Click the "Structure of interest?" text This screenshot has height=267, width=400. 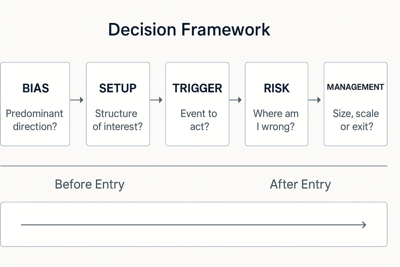117,120
